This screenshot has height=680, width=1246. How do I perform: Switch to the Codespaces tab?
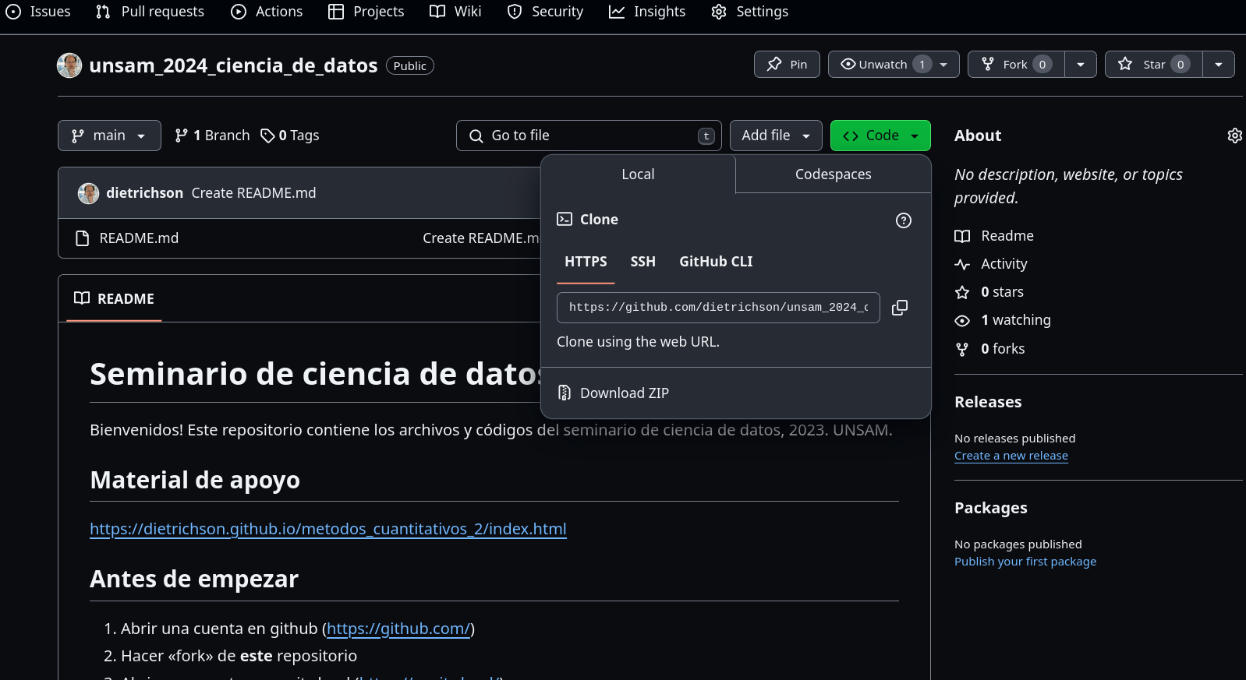click(833, 174)
